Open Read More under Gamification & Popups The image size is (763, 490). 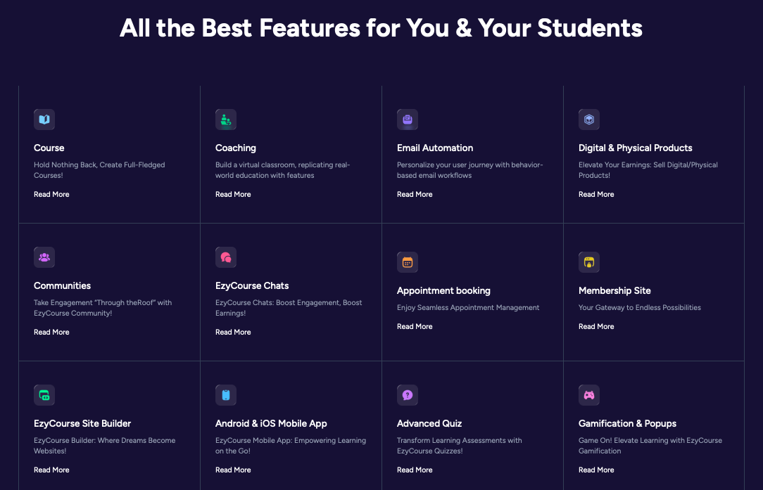click(596, 470)
